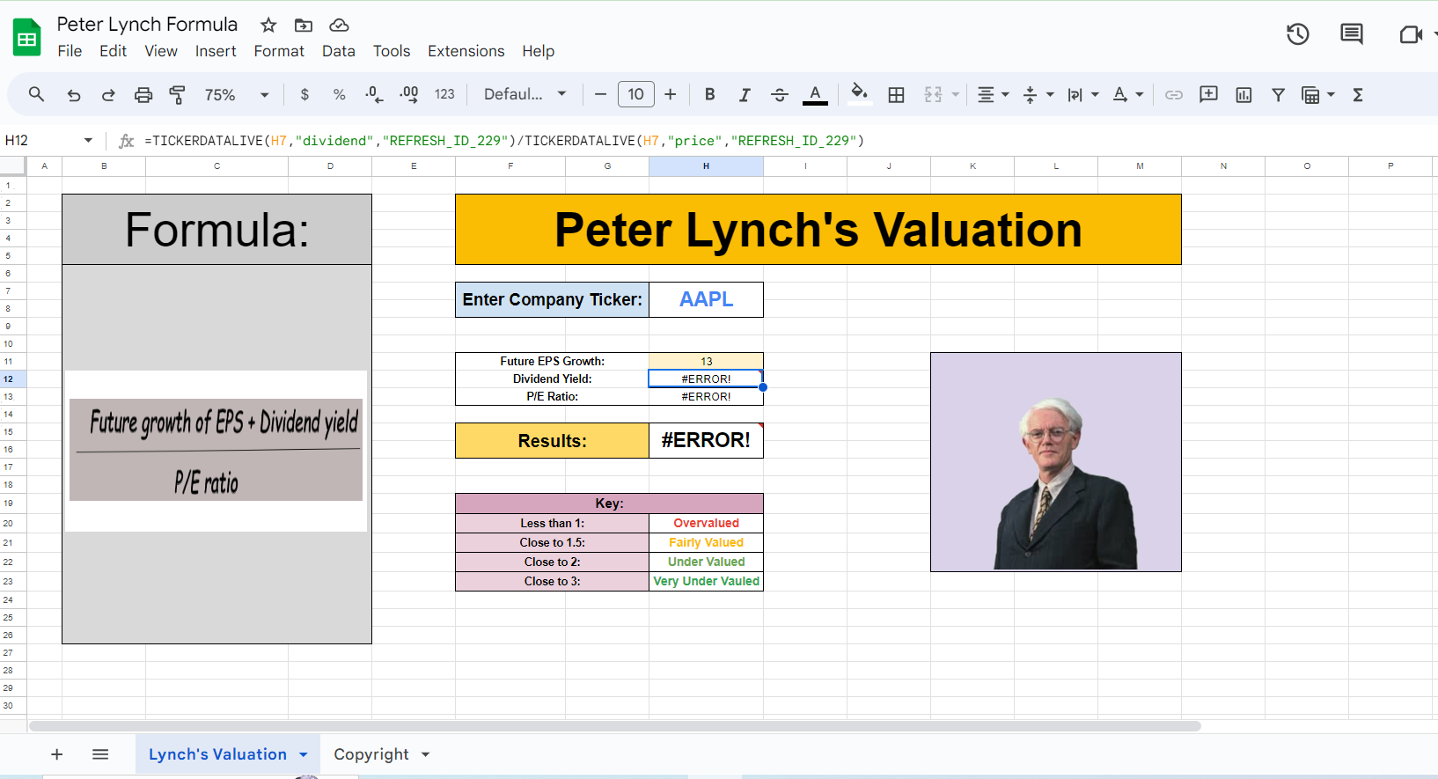The height and width of the screenshot is (779, 1438).
Task: Switch to the Copyright sheet tab
Action: 371,755
